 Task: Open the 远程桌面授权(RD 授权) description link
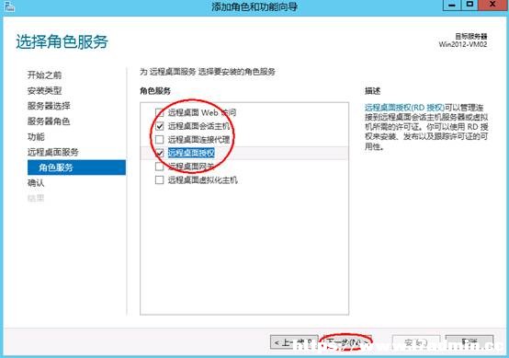[404, 108]
